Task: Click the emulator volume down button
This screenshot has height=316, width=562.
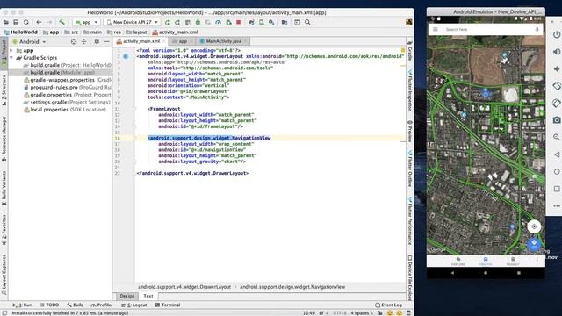Action: 556,68
